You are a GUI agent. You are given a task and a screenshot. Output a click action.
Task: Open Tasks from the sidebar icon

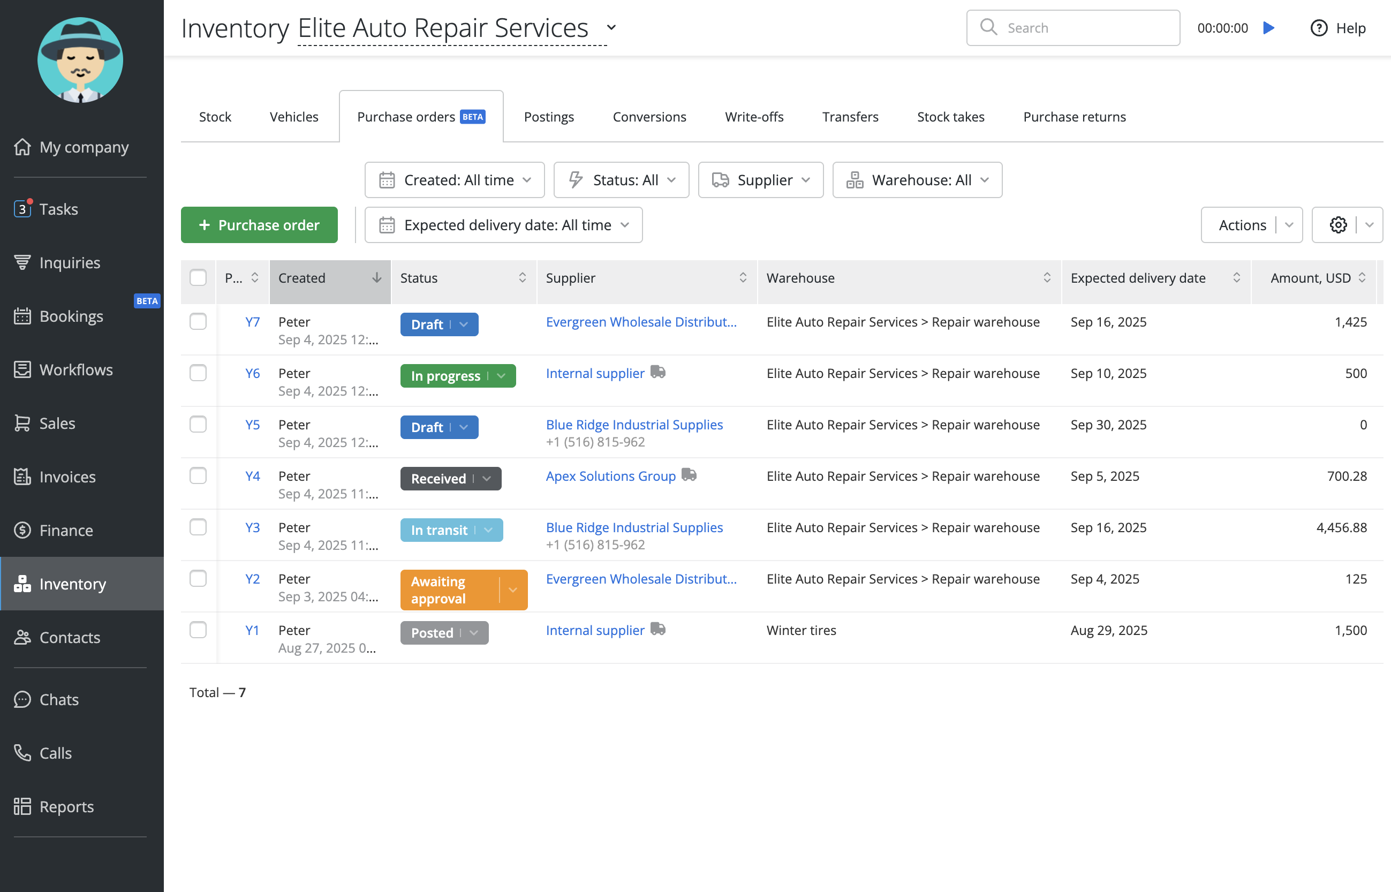point(22,208)
